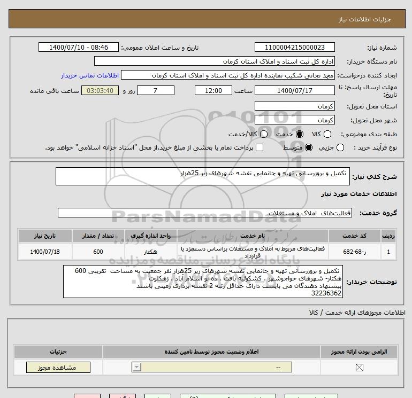Click the remaining days field showing 7
Screen dimensions: 412x398
[156, 90]
